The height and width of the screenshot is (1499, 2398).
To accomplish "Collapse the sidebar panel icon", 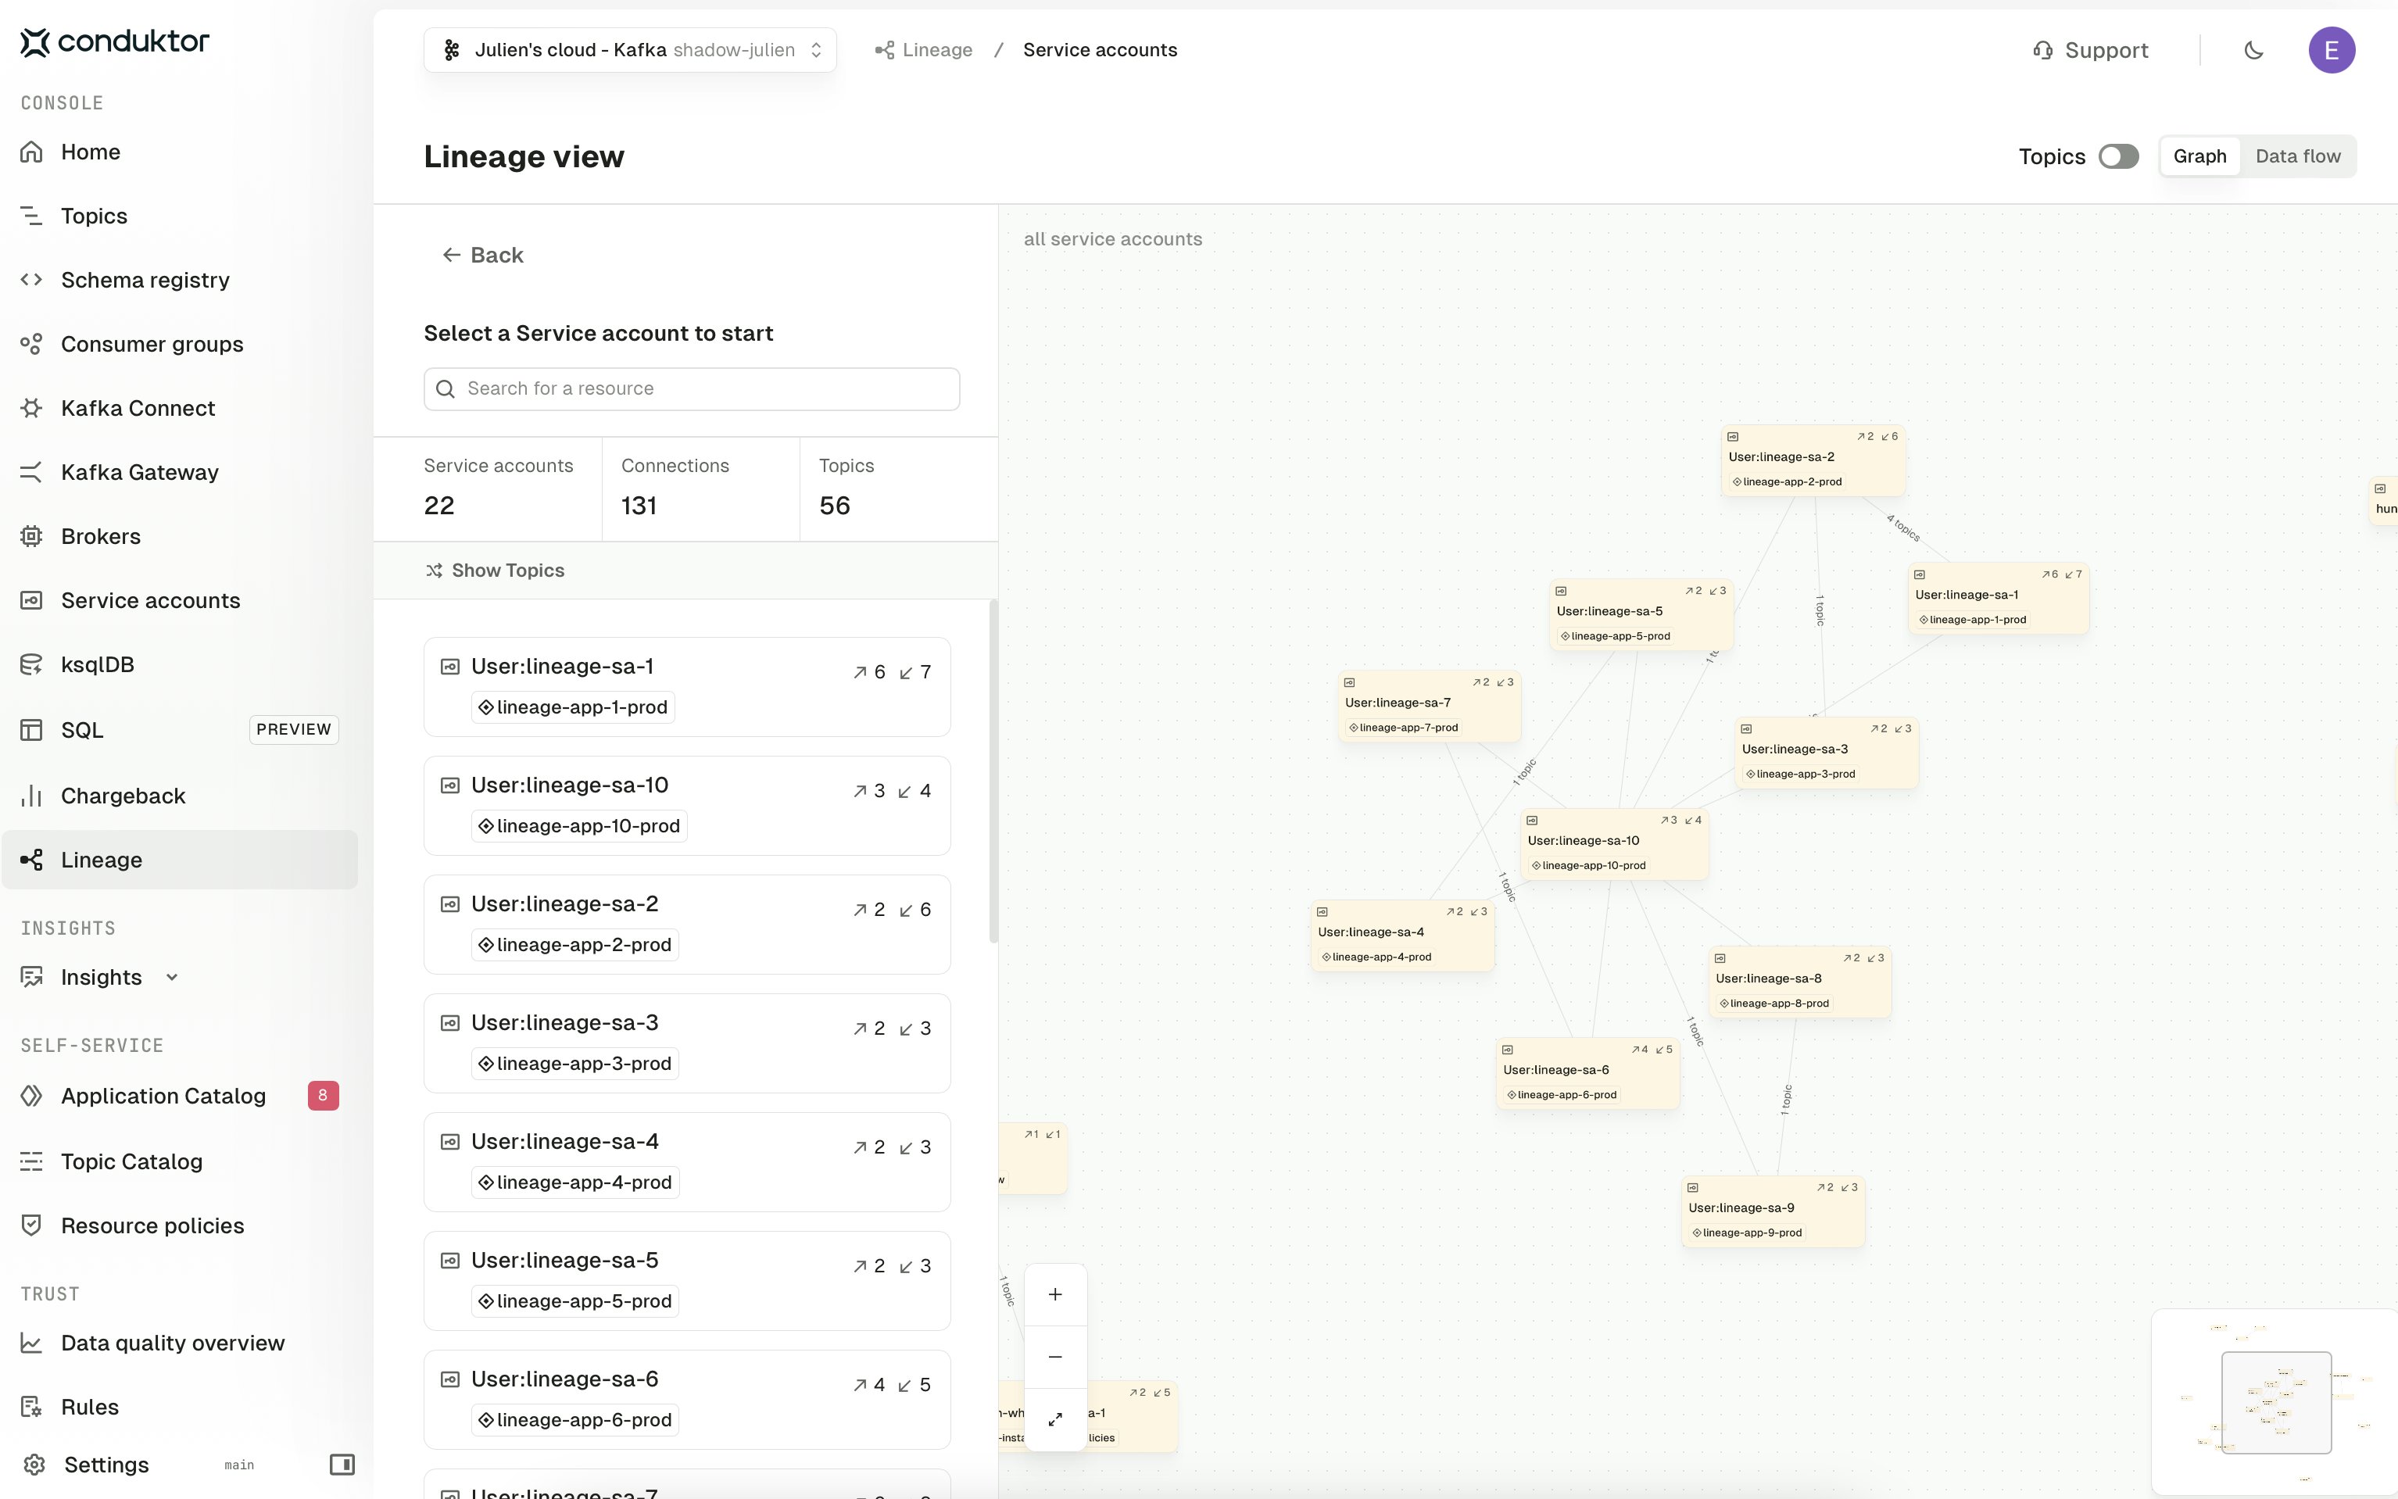I will pos(342,1465).
